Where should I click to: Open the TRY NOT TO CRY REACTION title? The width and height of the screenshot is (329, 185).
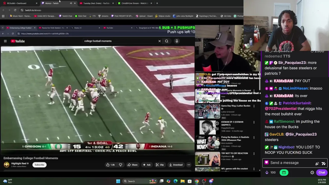coord(234,153)
